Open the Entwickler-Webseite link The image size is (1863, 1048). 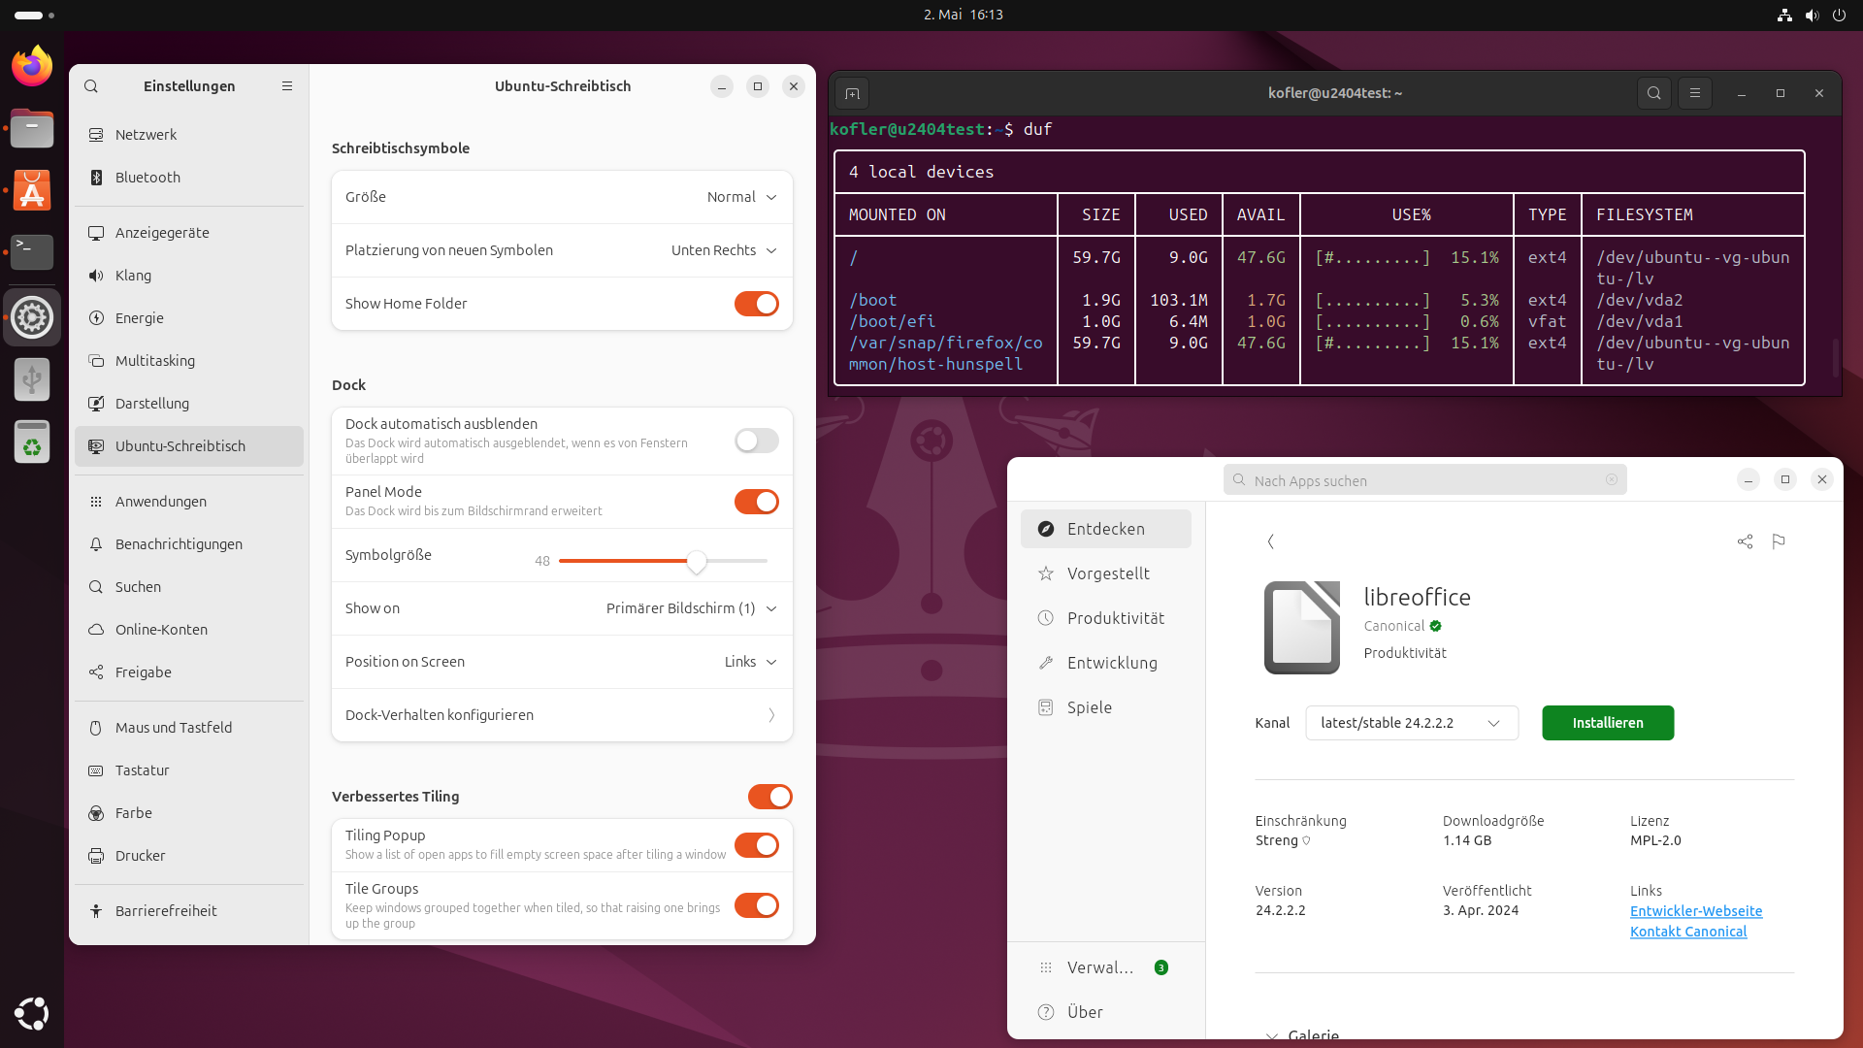[1695, 911]
